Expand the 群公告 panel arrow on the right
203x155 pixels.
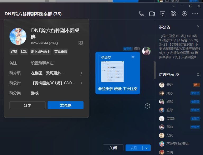[x=198, y=27]
